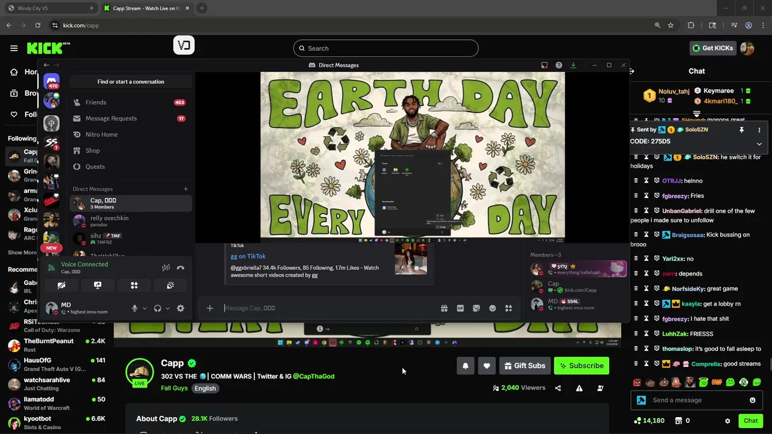This screenshot has height=434, width=772.
Task: Open Discord sticker picker
Action: coord(476,308)
